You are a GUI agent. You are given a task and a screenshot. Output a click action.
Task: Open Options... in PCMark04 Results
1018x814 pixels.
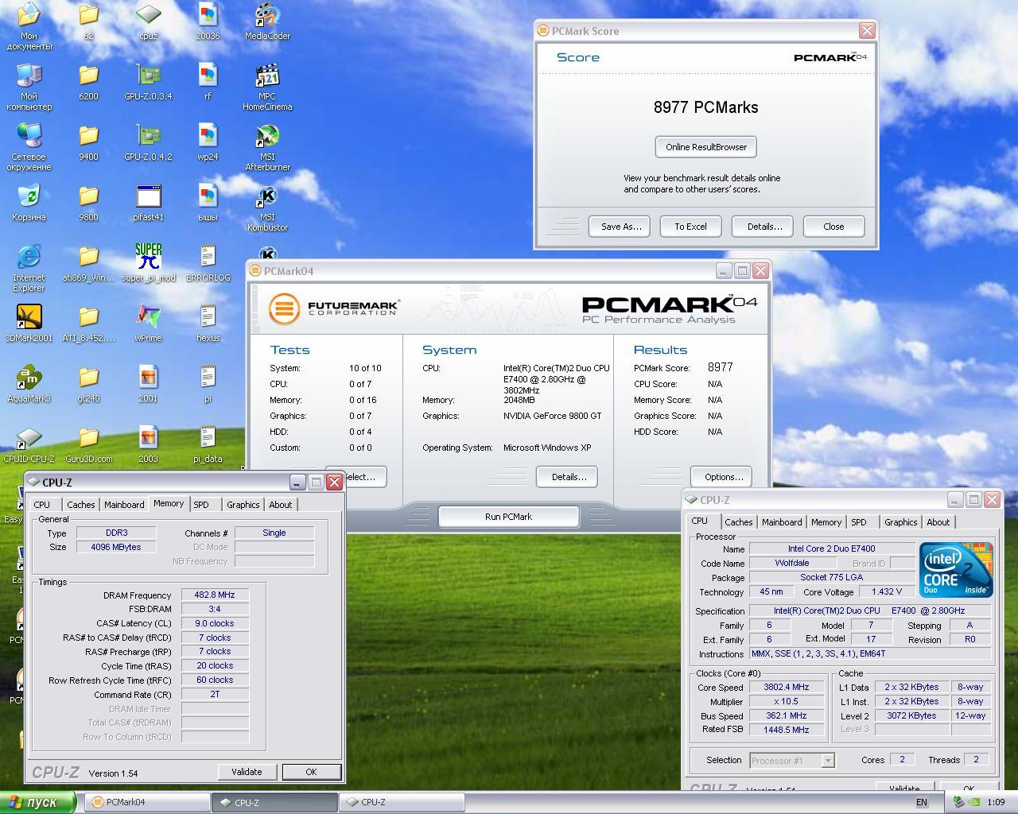pyautogui.click(x=723, y=477)
